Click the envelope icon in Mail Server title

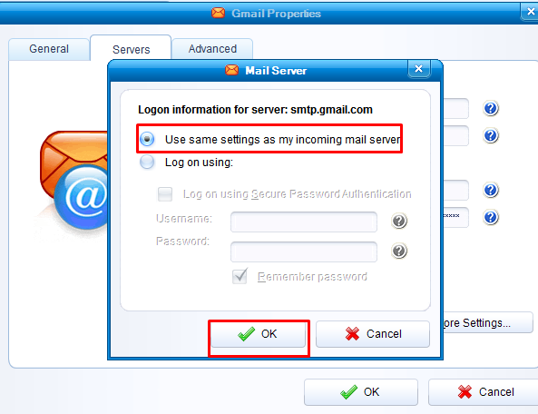point(231,70)
